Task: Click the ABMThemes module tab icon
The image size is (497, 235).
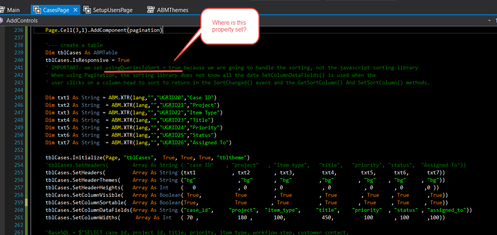Action: [x=151, y=10]
